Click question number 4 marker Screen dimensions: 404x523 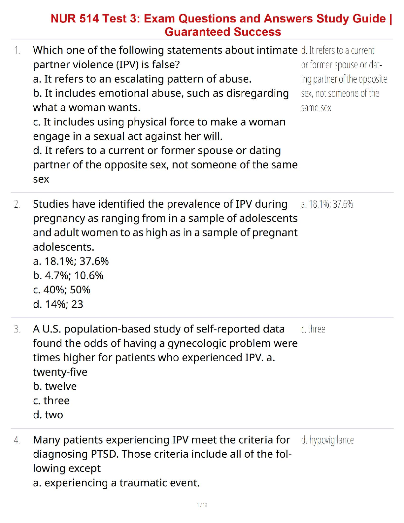17,440
